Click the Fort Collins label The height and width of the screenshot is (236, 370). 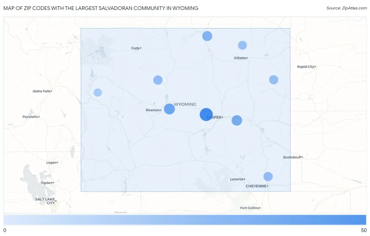click(x=250, y=208)
